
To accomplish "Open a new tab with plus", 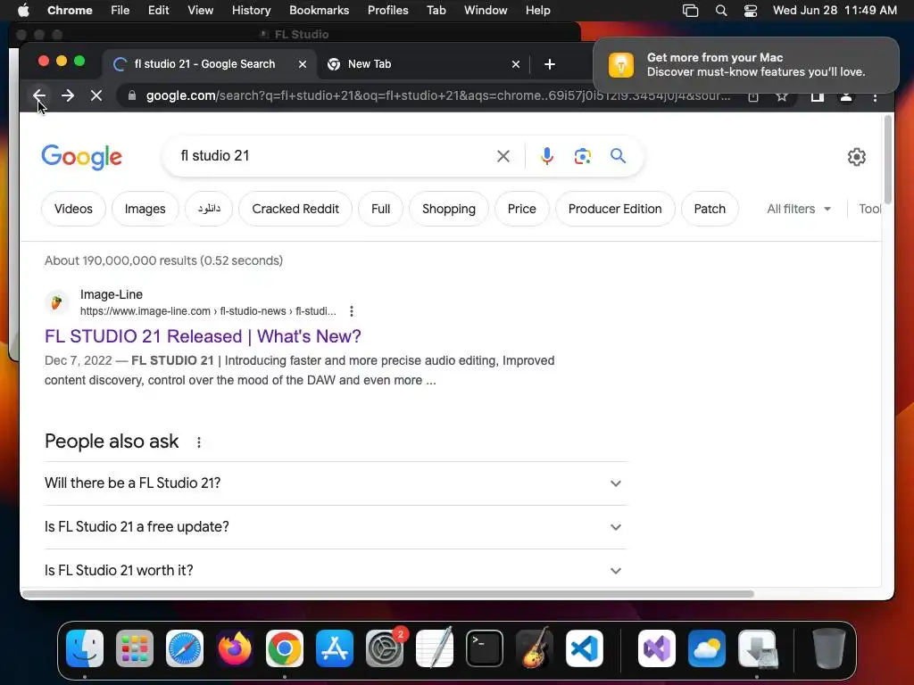I will coord(550,64).
